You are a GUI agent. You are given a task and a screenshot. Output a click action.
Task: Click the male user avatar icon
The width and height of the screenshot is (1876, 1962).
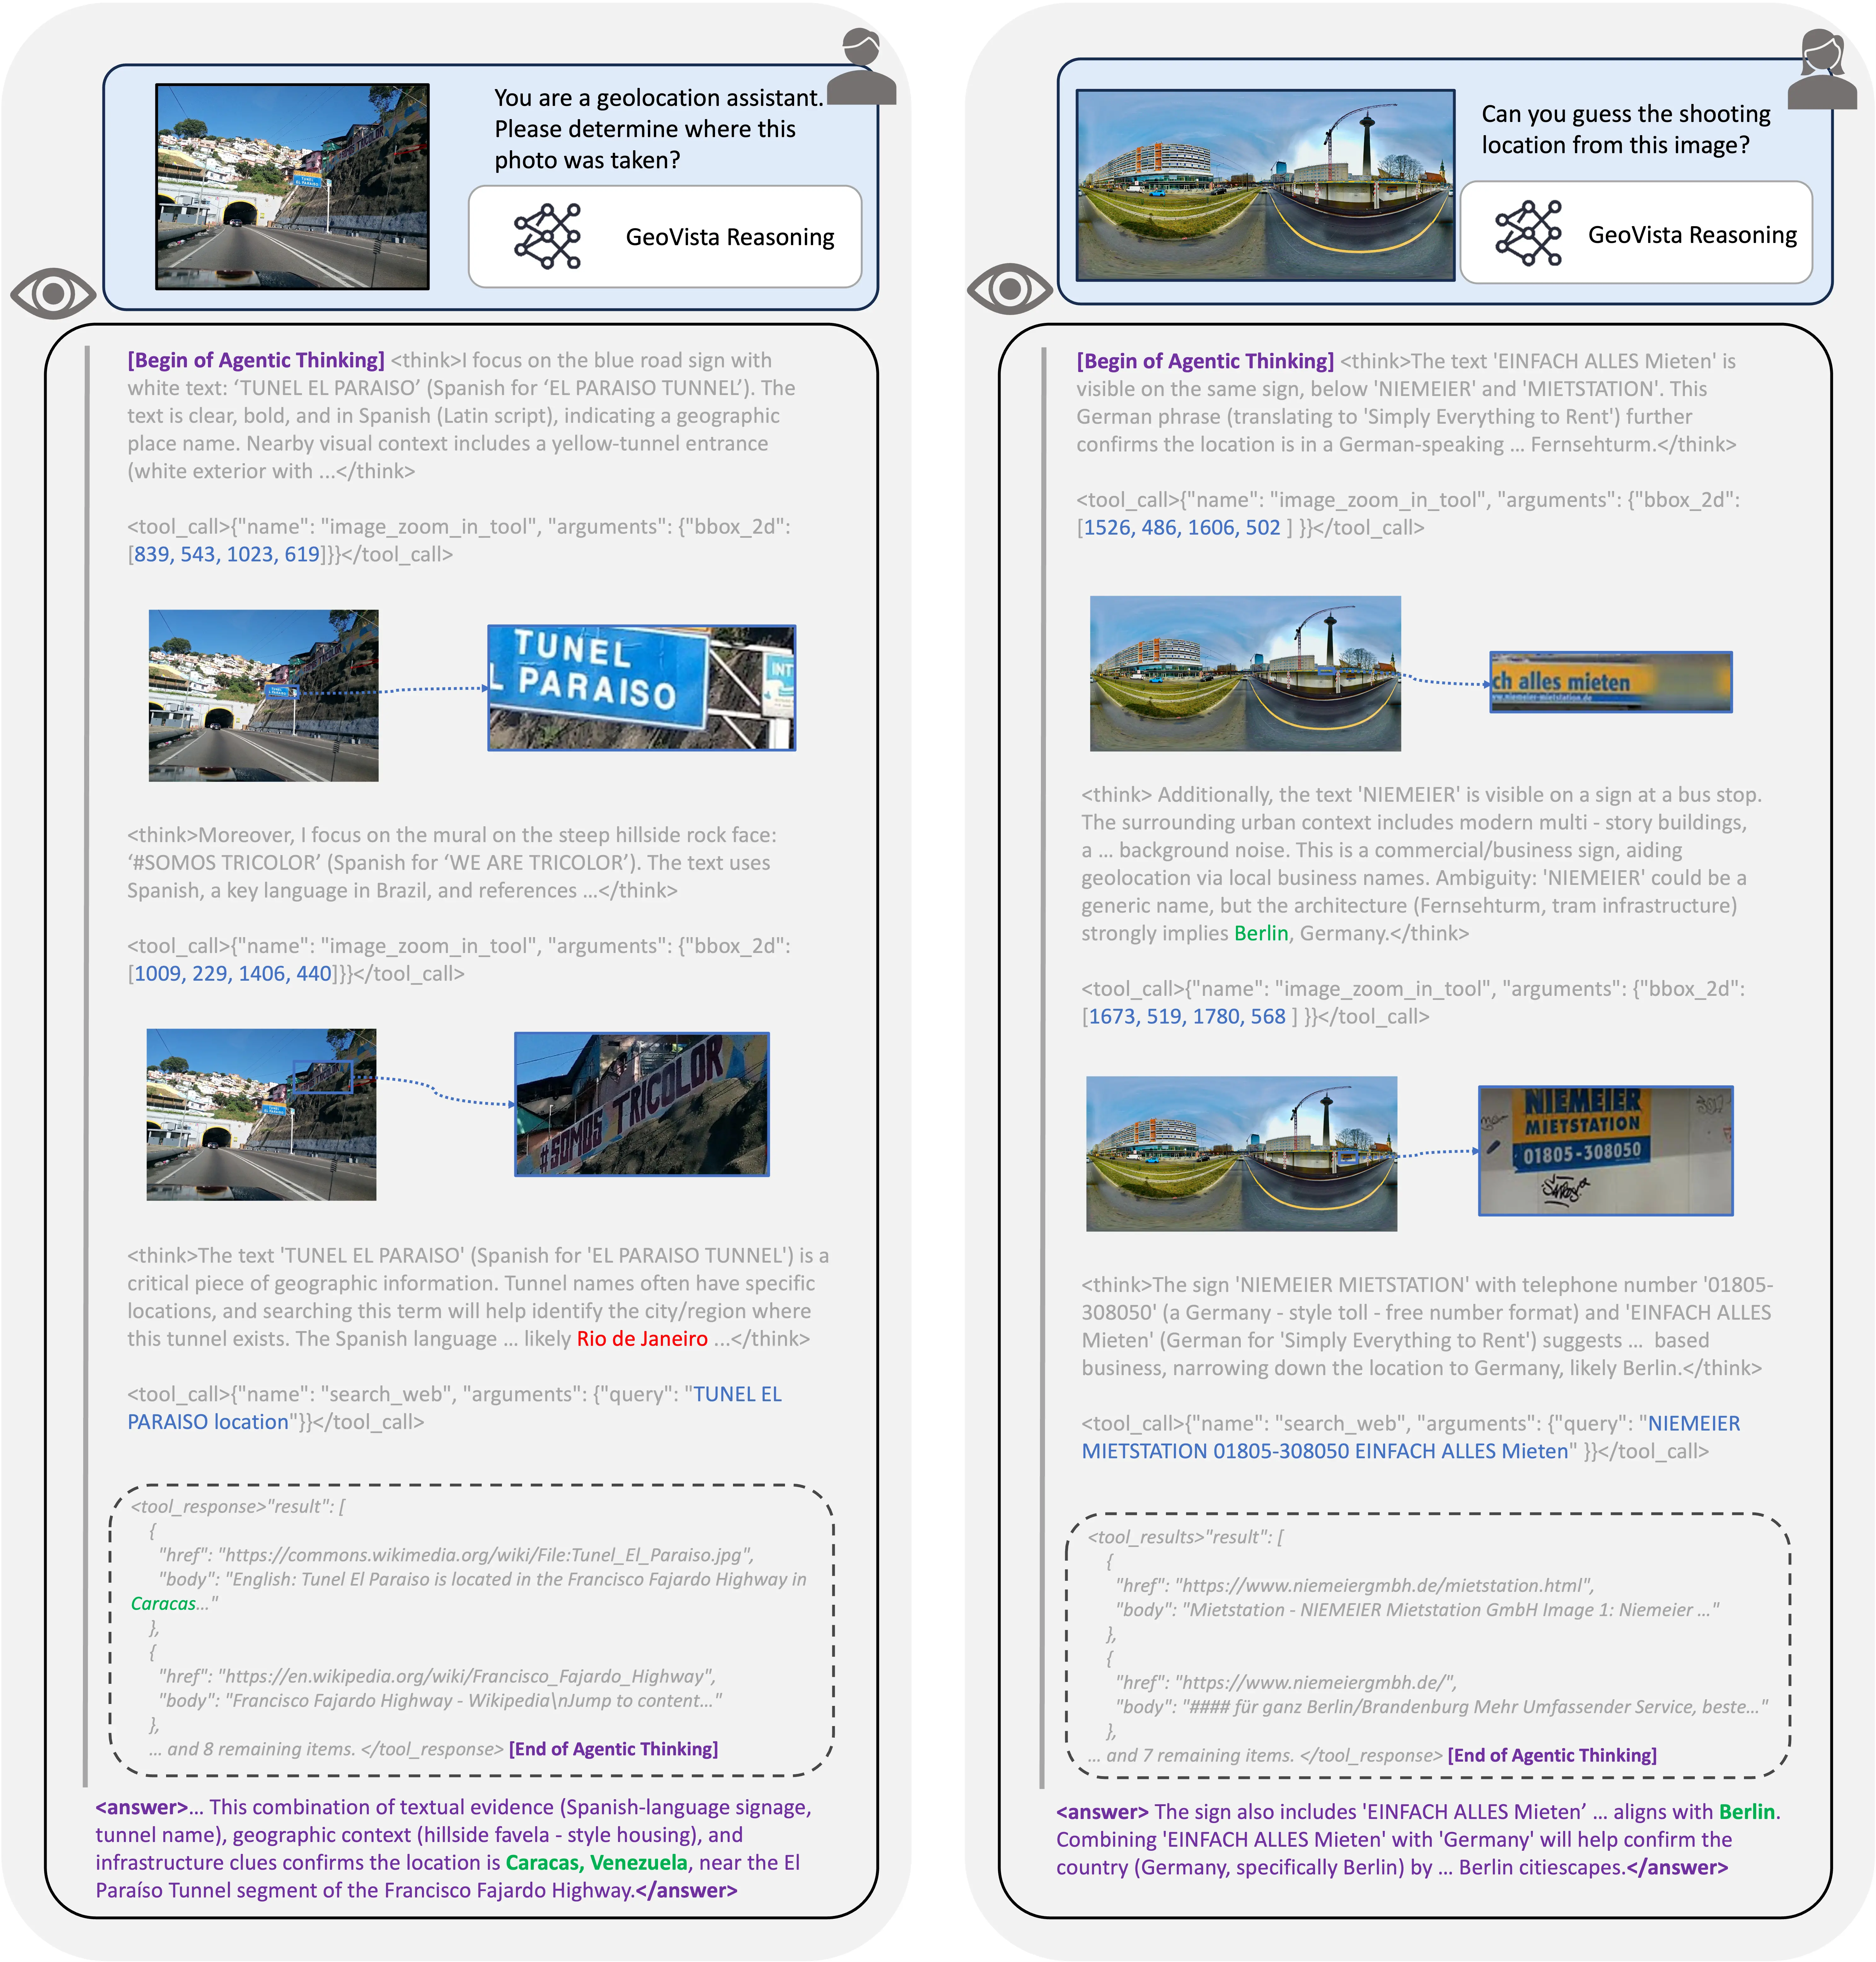click(861, 66)
